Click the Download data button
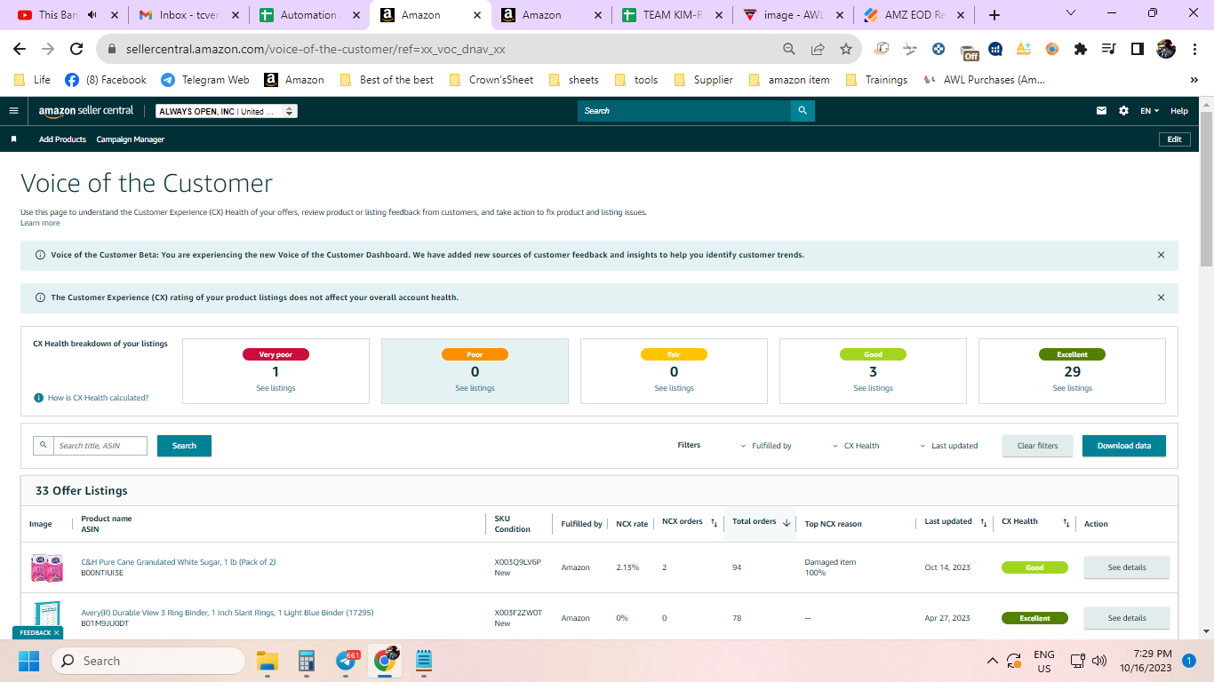 (x=1124, y=446)
